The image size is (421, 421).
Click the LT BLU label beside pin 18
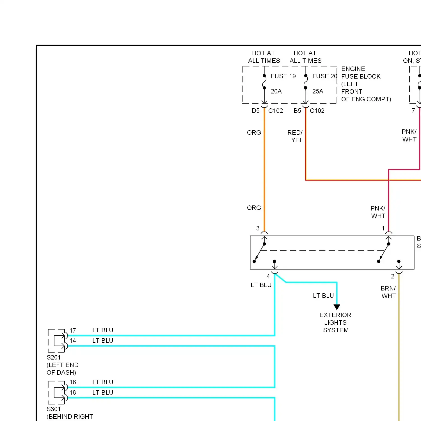coord(103,393)
